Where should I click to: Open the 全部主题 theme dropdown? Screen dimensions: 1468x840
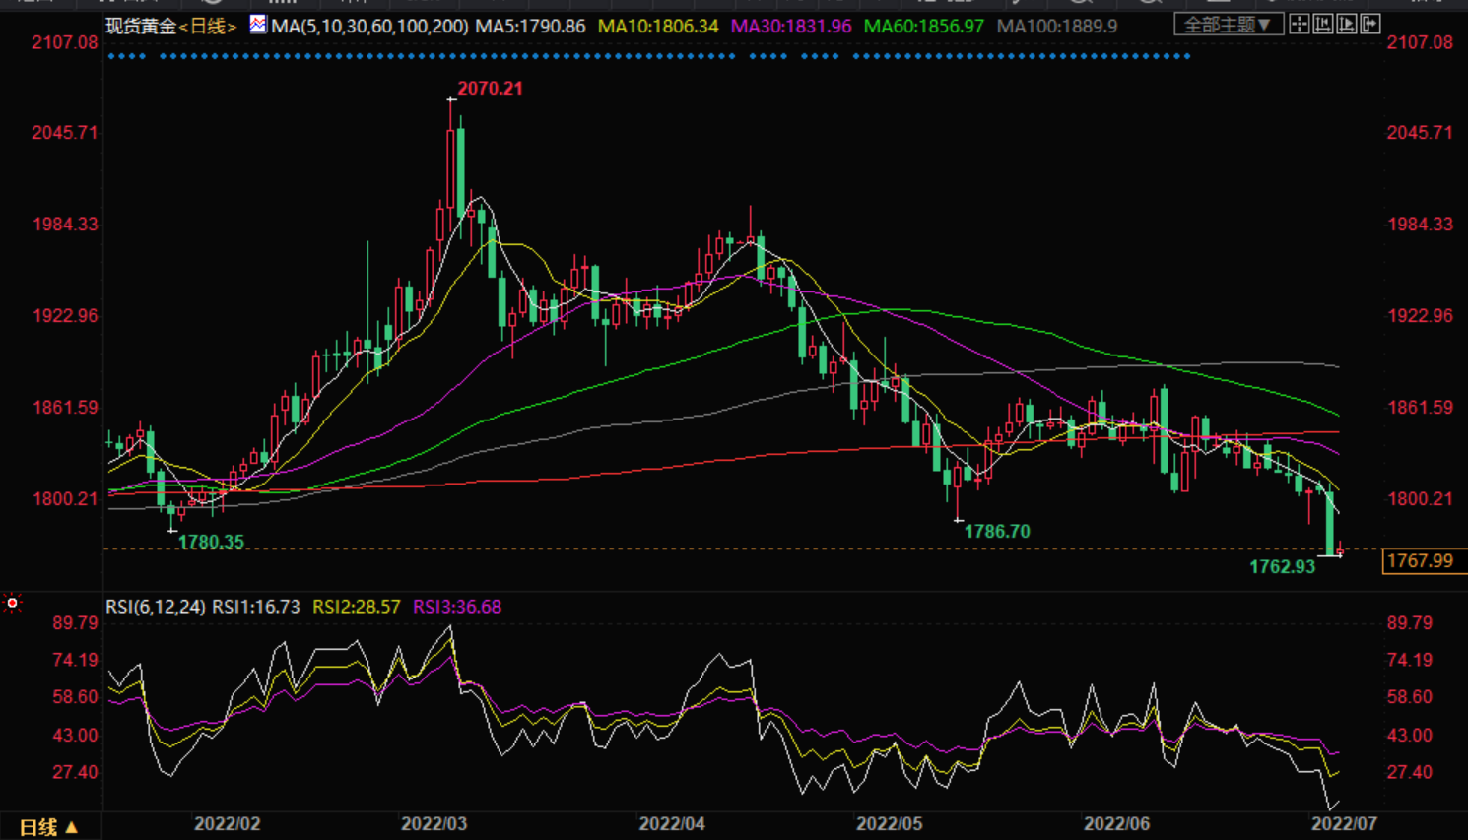[1228, 25]
